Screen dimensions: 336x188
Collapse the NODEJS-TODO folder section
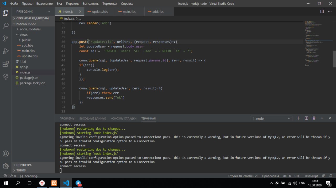[x=33, y=24]
